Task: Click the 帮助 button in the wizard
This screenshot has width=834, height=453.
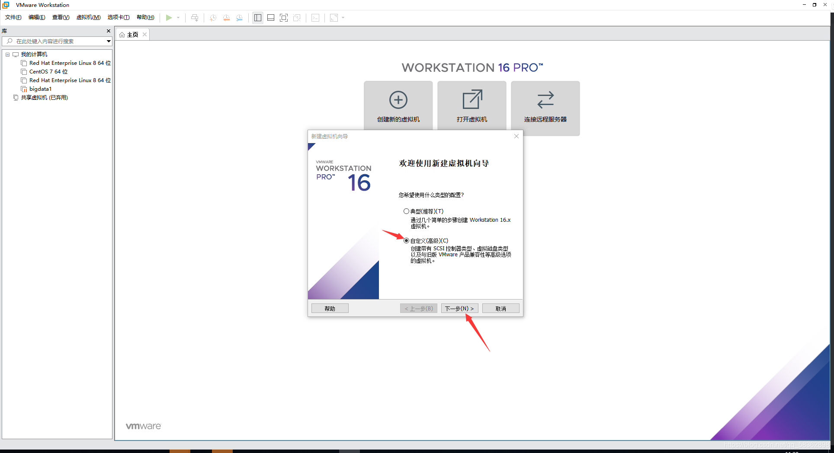Action: pyautogui.click(x=330, y=309)
